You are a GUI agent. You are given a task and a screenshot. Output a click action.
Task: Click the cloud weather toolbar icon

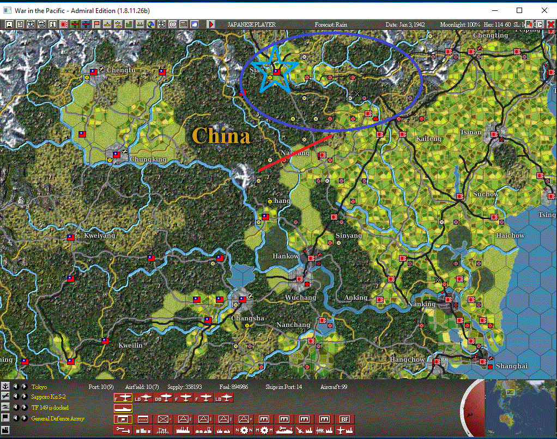coord(195,24)
